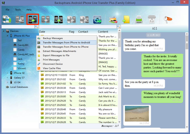The image size is (190, 134).
Task: Click the highlighted iPhone to Android transfer icon
Action: tap(33, 19)
